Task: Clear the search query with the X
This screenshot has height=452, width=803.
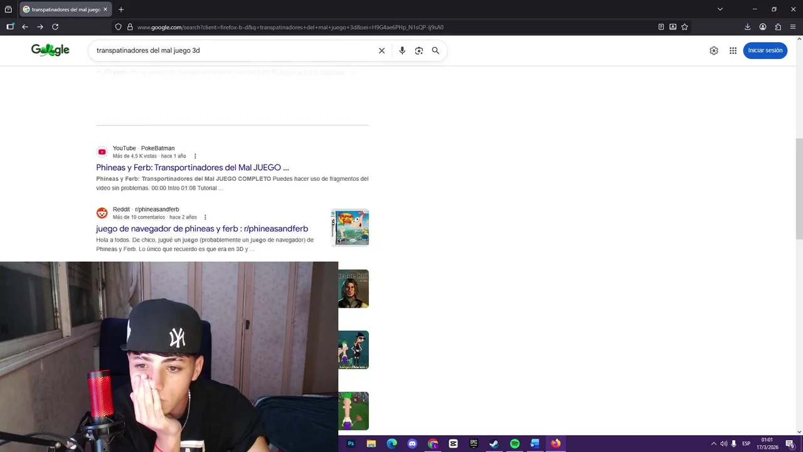Action: click(x=381, y=51)
